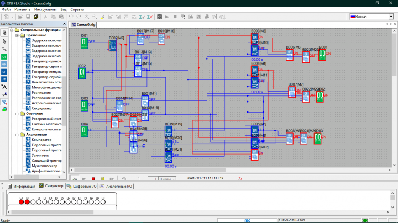This screenshot has height=223, width=398.
Task: Click the Undo arrow in toolbar
Action: point(70,17)
